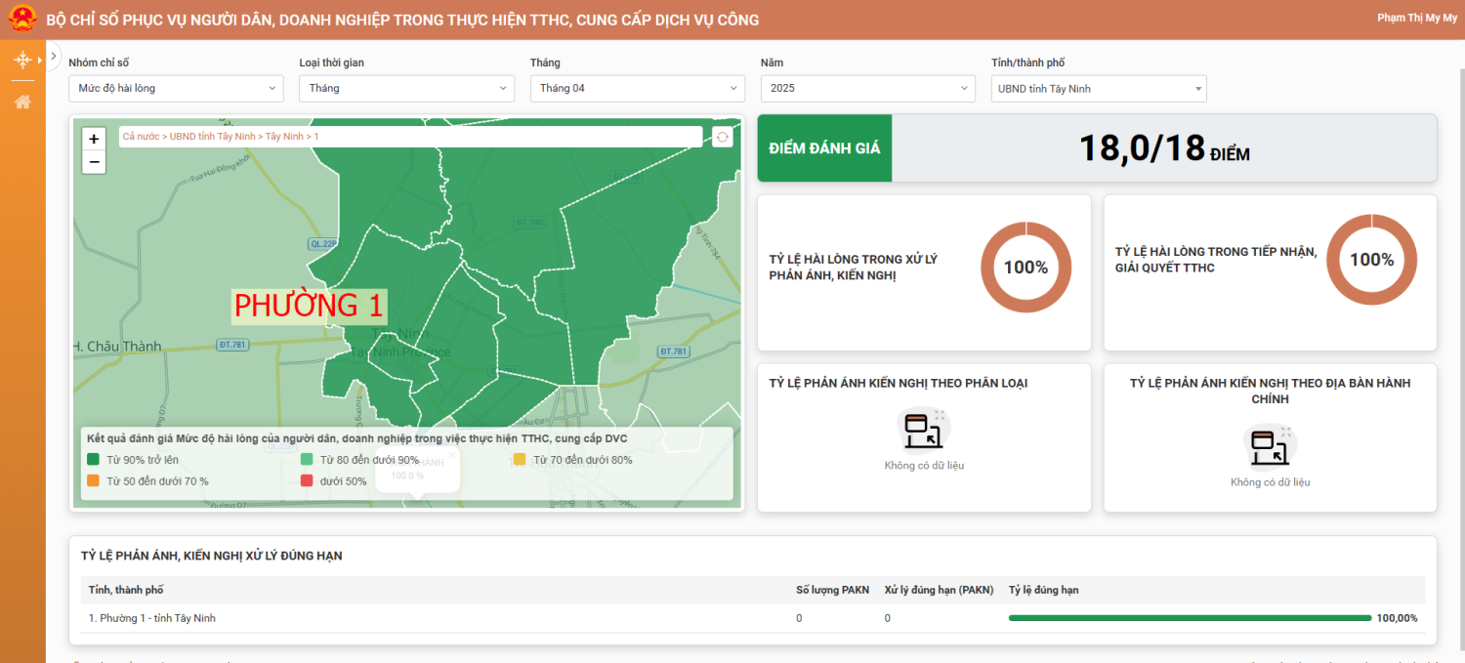Select the row 1. Phường 1 - tỉnh Tây Ninh
1465x663 pixels.
click(753, 618)
